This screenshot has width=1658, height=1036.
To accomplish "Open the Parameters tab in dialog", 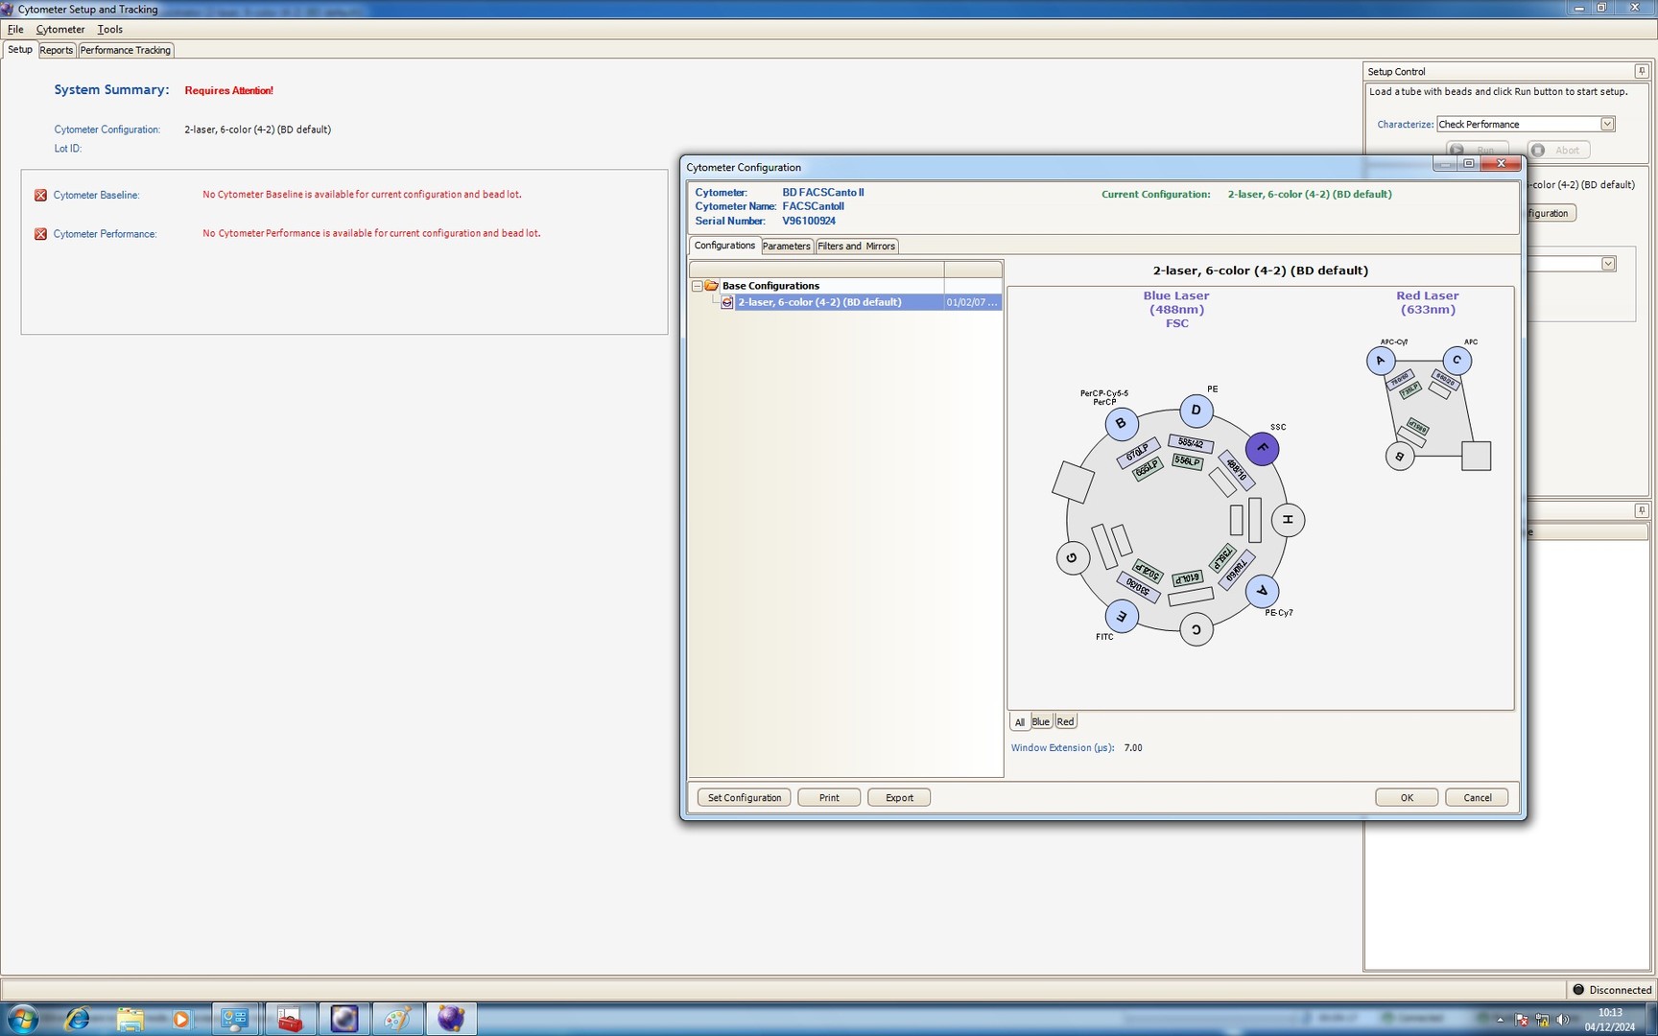I will [787, 247].
